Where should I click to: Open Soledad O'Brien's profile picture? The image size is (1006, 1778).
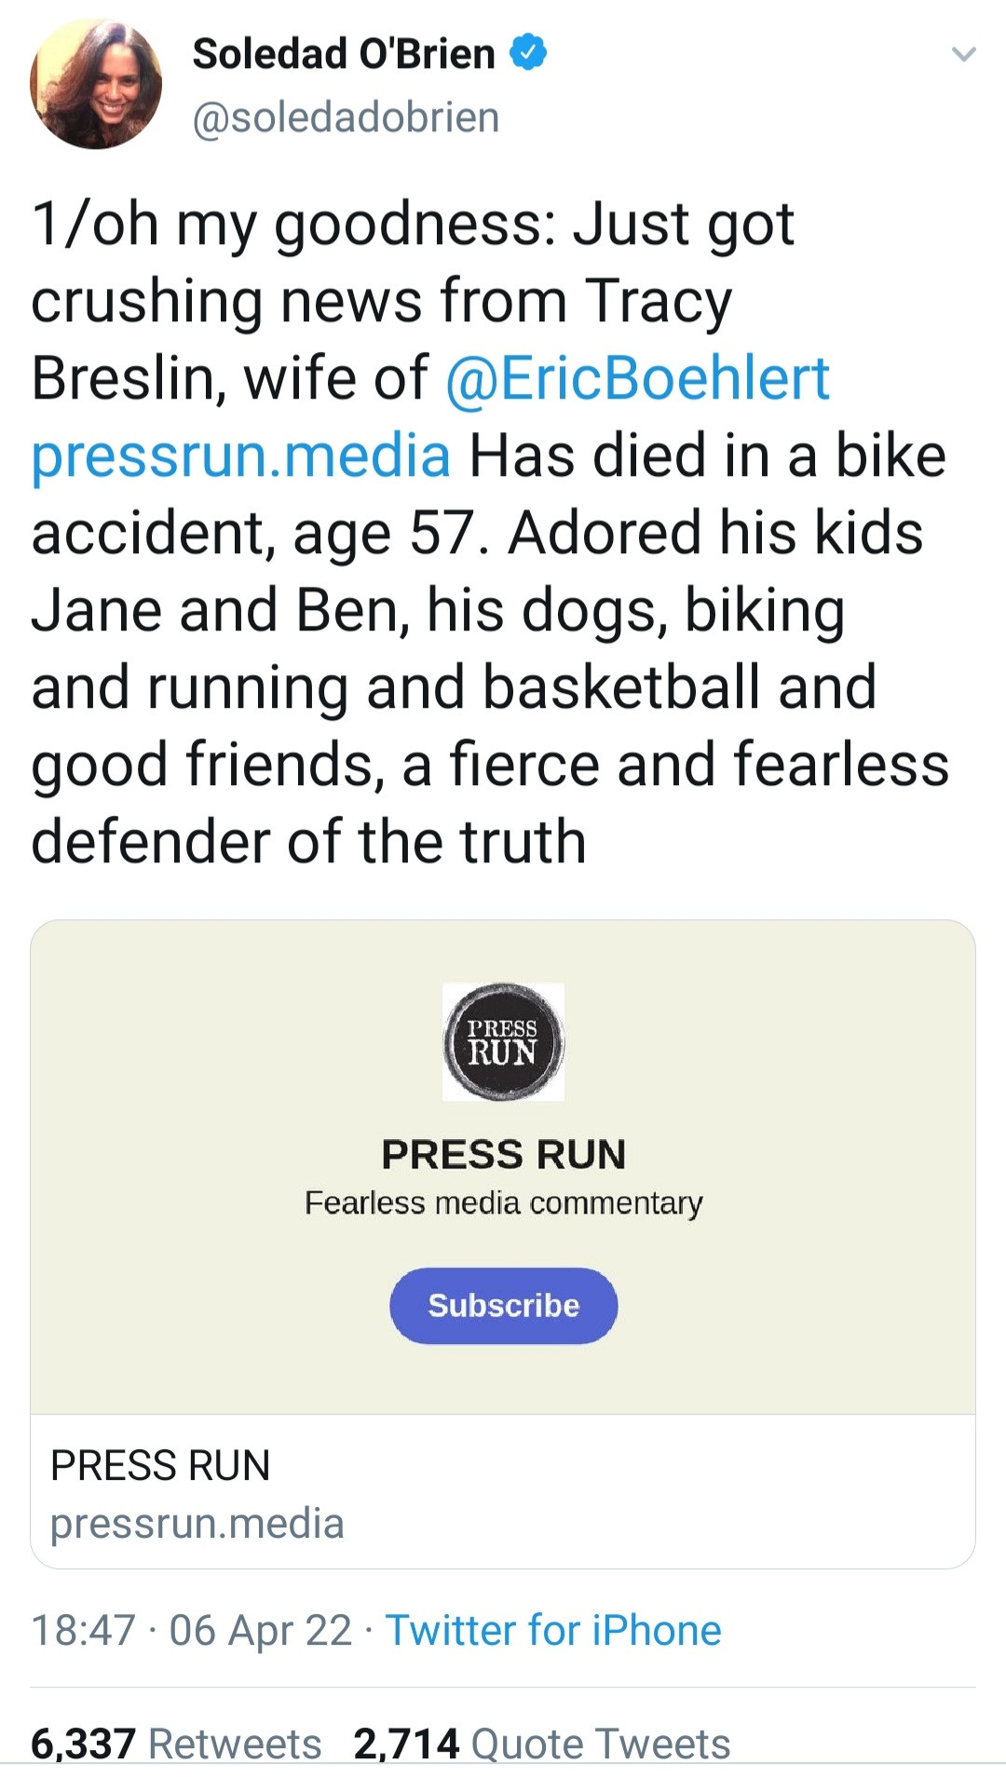96,85
